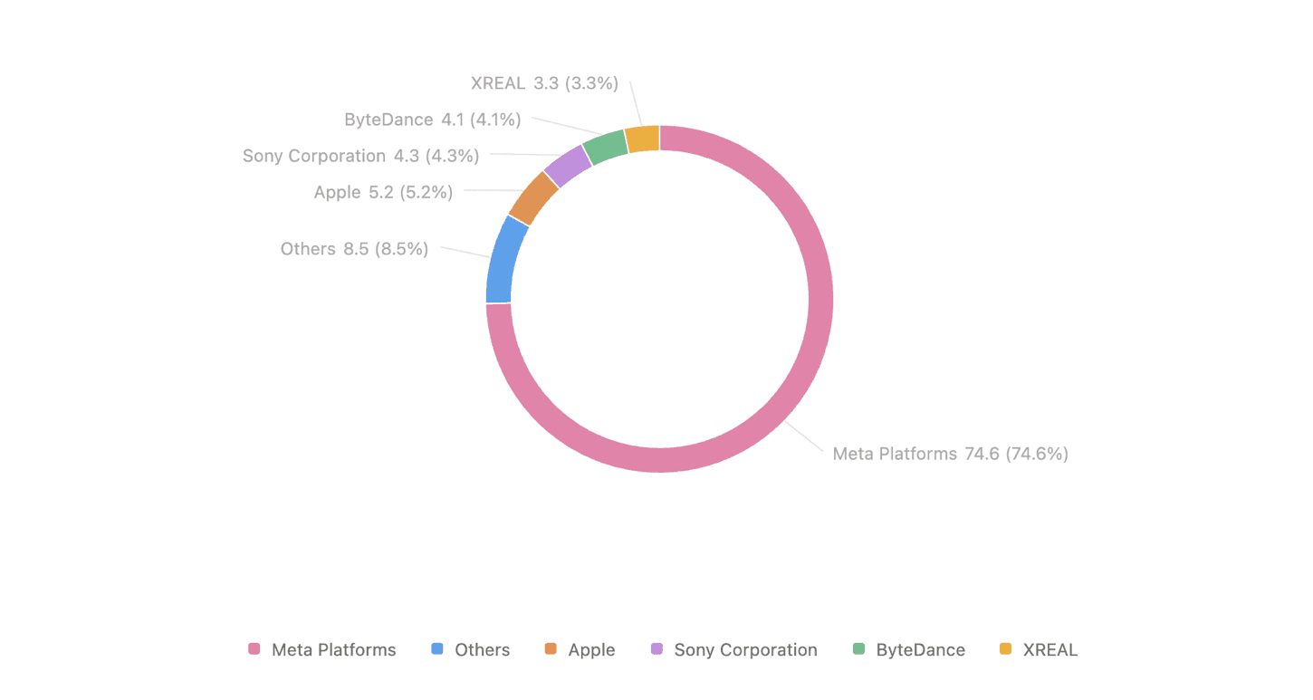Click the orange Apple legend swatch
Image resolution: width=1313 pixels, height=700 pixels.
click(x=552, y=649)
